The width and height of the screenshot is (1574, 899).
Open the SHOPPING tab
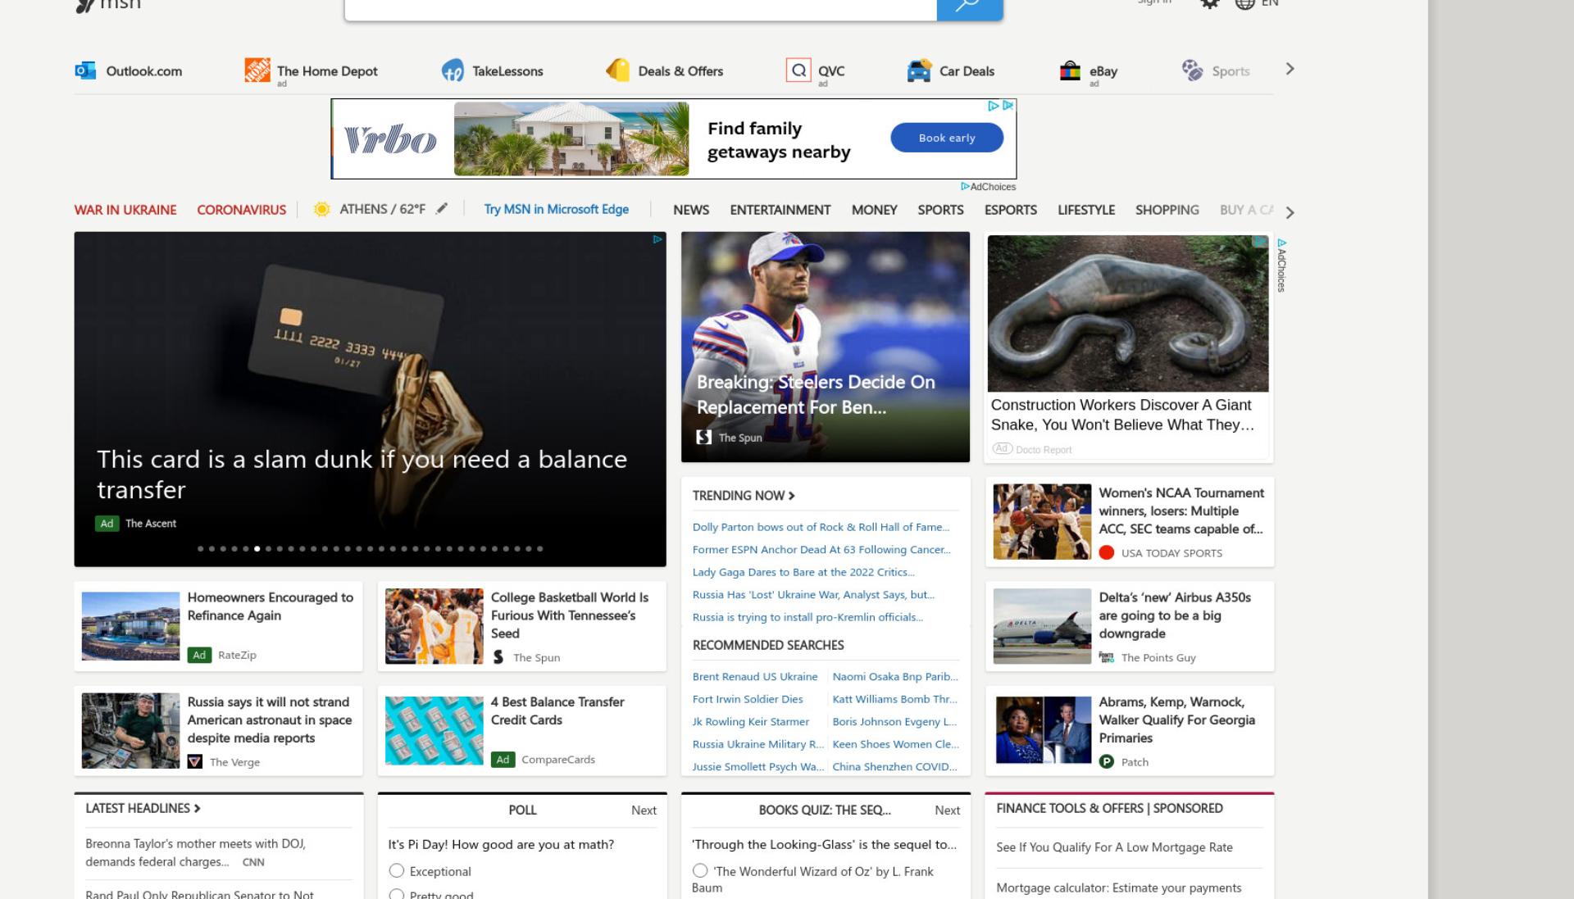(x=1167, y=210)
